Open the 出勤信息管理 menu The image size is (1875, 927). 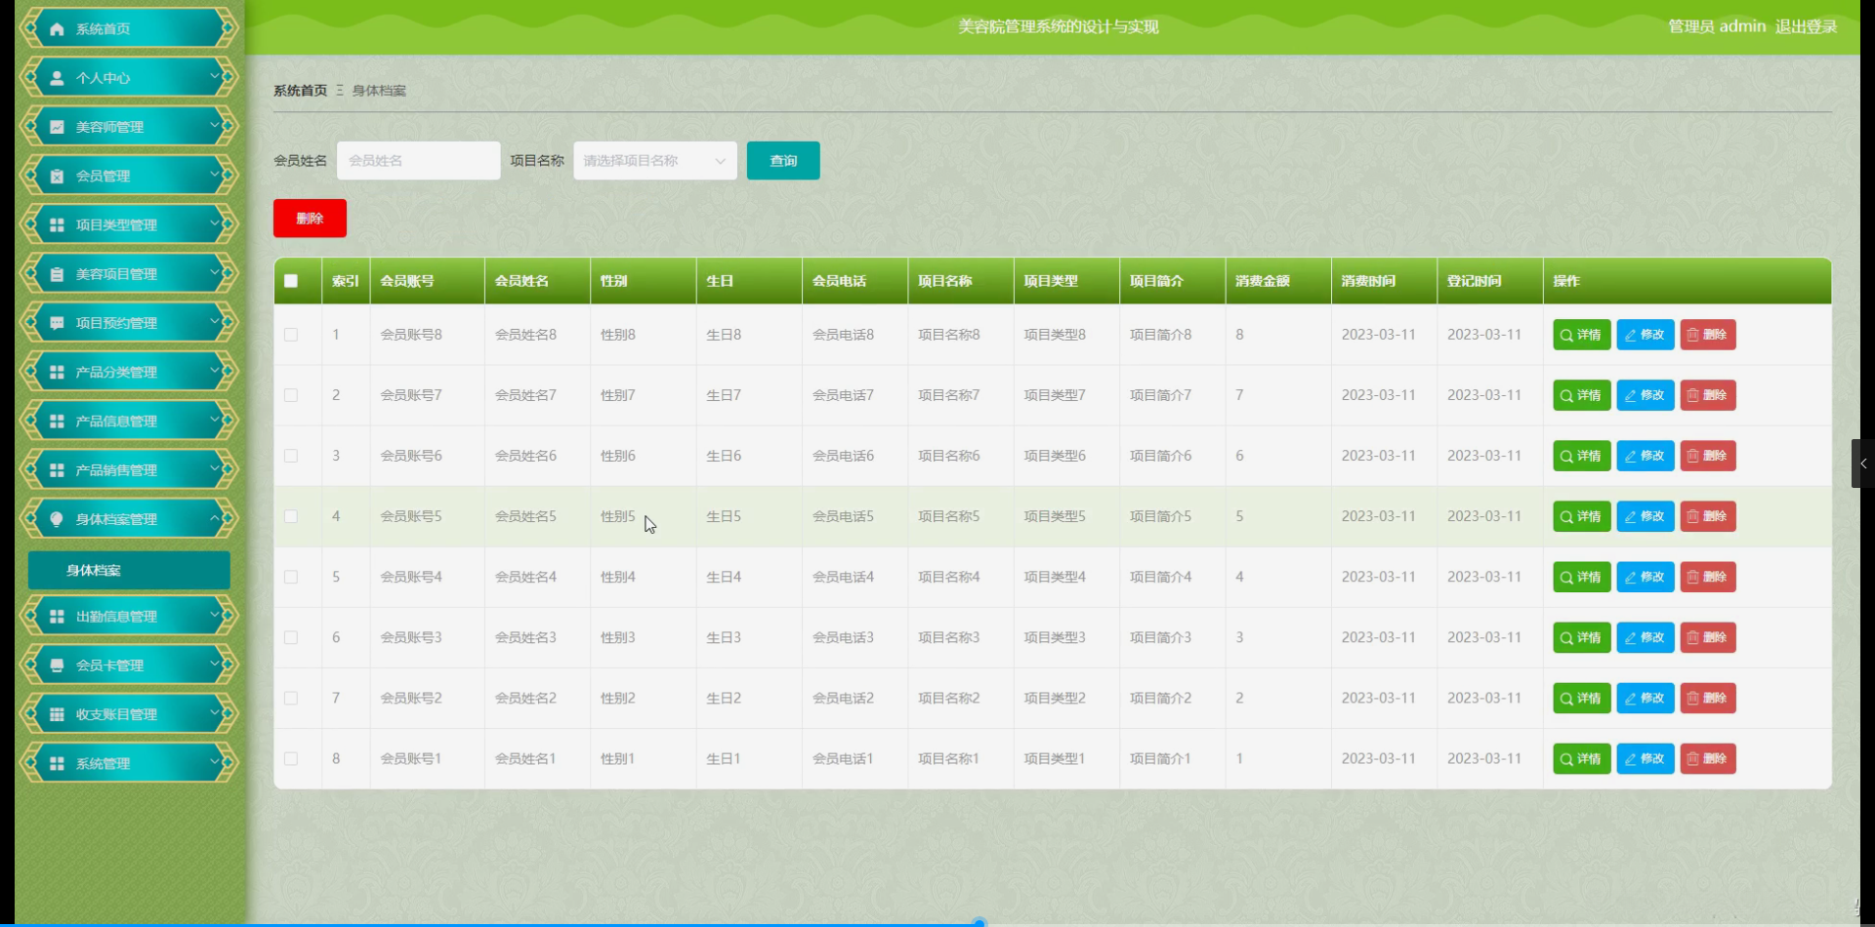pyautogui.click(x=129, y=617)
